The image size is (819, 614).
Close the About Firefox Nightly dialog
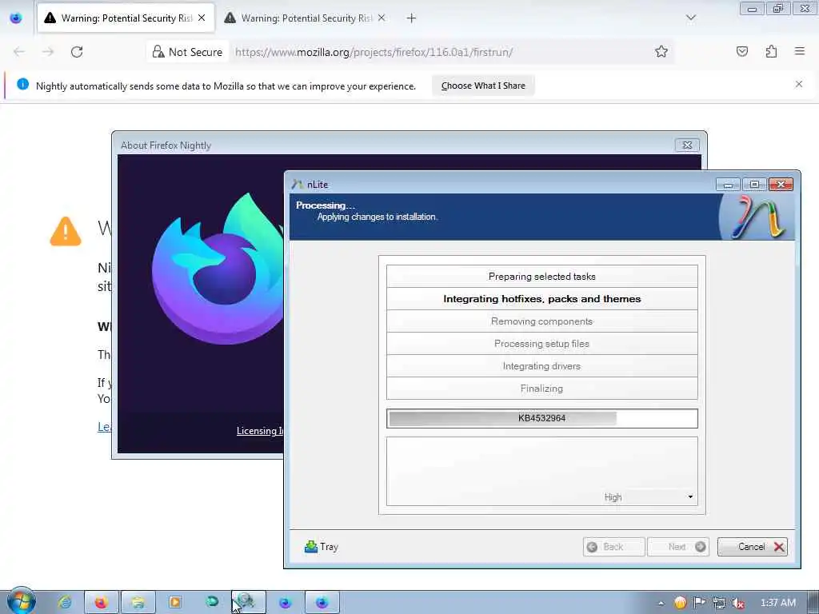tap(687, 146)
